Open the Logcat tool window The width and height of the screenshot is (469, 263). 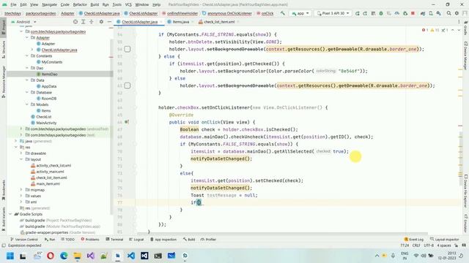pyautogui.click(x=136, y=239)
